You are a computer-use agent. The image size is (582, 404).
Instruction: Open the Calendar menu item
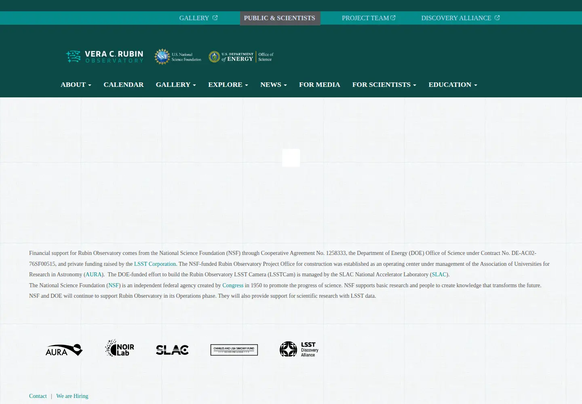(x=124, y=84)
